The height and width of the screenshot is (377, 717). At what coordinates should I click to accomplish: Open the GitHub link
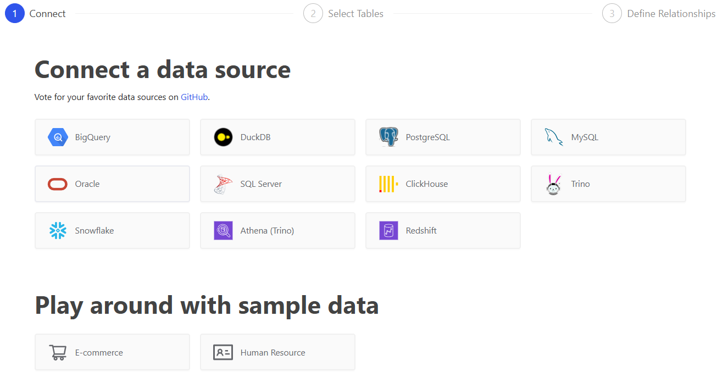click(x=194, y=97)
